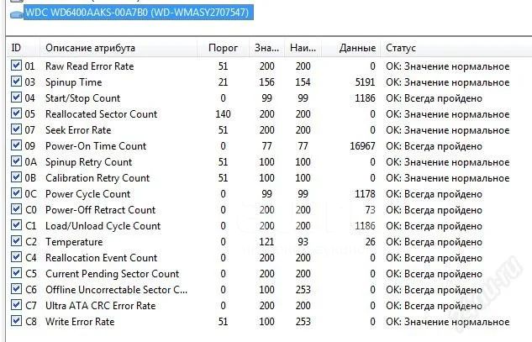Uncheck the 01 Raw Read Error Rate checkbox

(16, 66)
